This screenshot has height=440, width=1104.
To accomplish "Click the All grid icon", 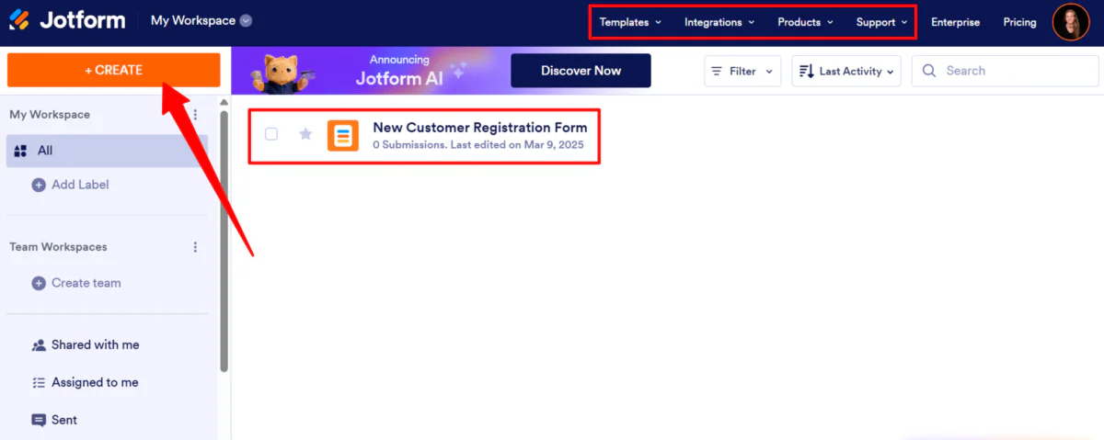I will (21, 151).
